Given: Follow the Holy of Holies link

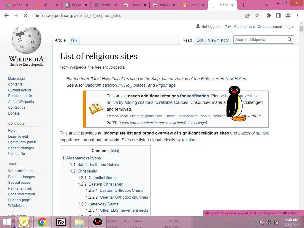Looking at the screenshot, I should pos(233,79).
